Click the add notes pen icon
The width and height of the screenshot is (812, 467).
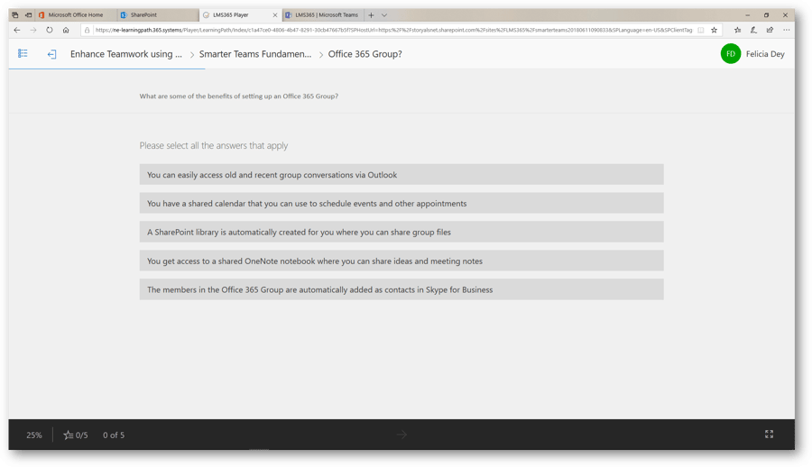753,30
